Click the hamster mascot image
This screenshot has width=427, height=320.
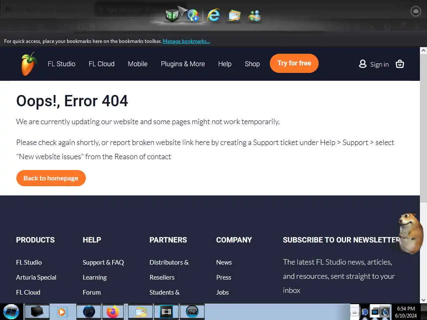pyautogui.click(x=411, y=233)
